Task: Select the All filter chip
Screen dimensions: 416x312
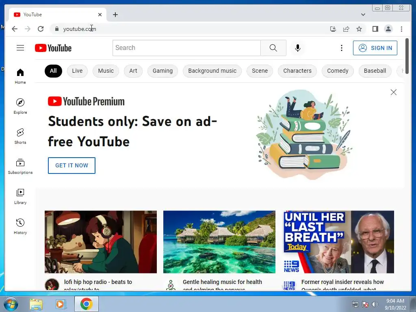Action: coord(53,71)
